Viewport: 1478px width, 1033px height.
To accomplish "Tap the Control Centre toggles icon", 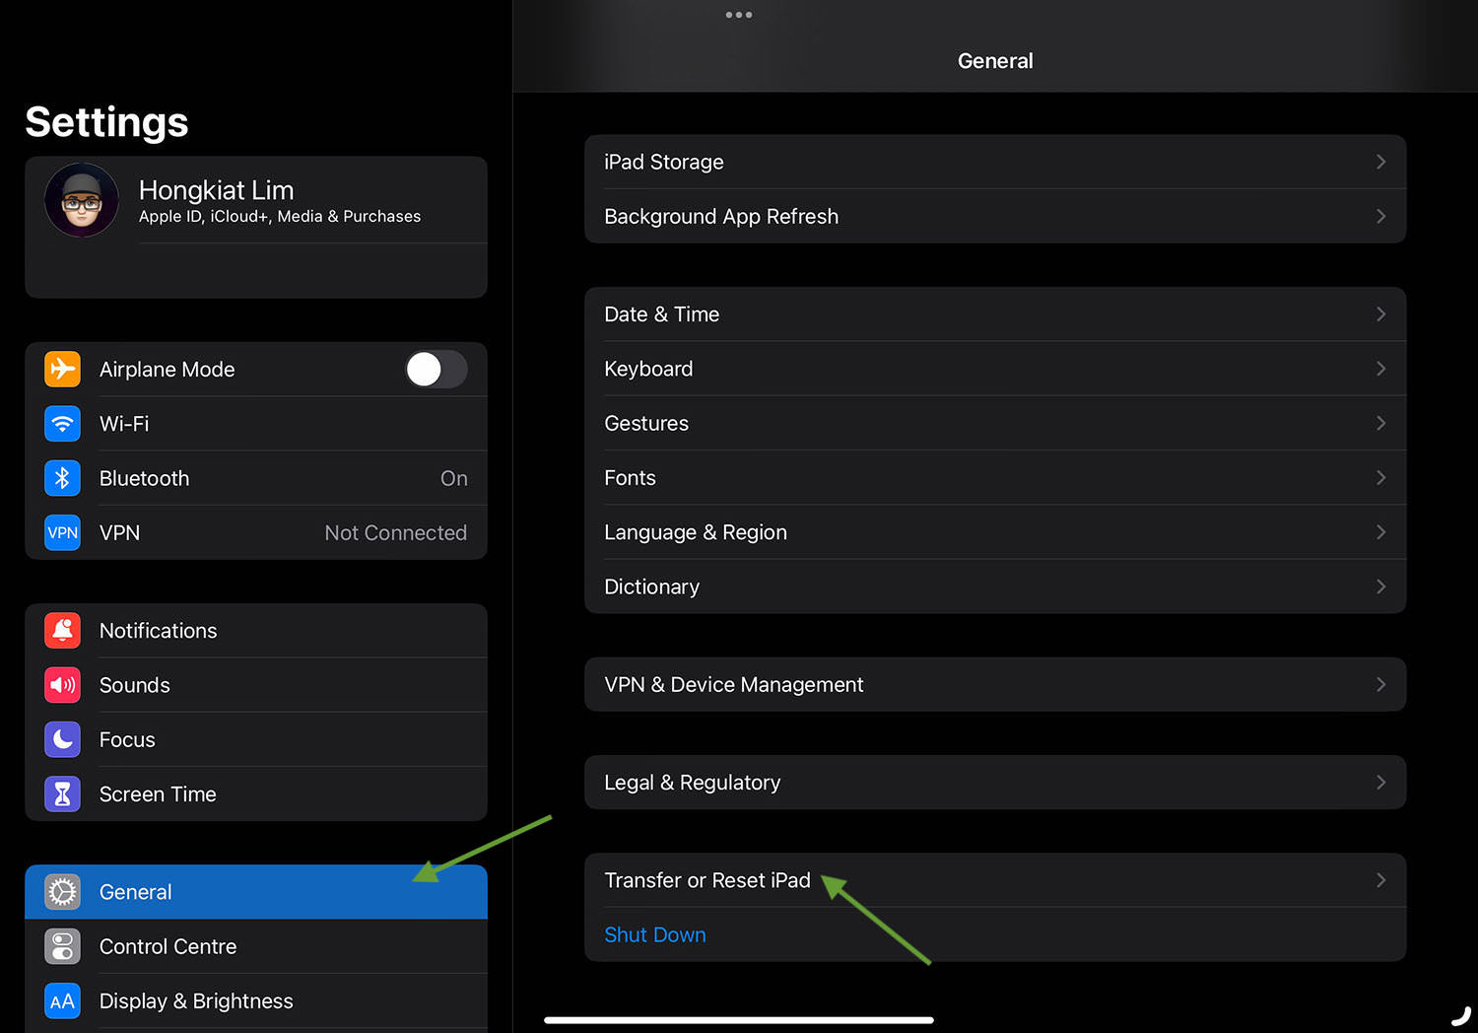I will pyautogui.click(x=62, y=946).
